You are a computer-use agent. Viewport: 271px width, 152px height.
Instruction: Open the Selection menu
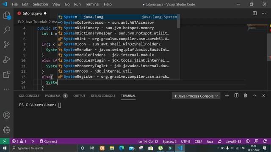40,4
